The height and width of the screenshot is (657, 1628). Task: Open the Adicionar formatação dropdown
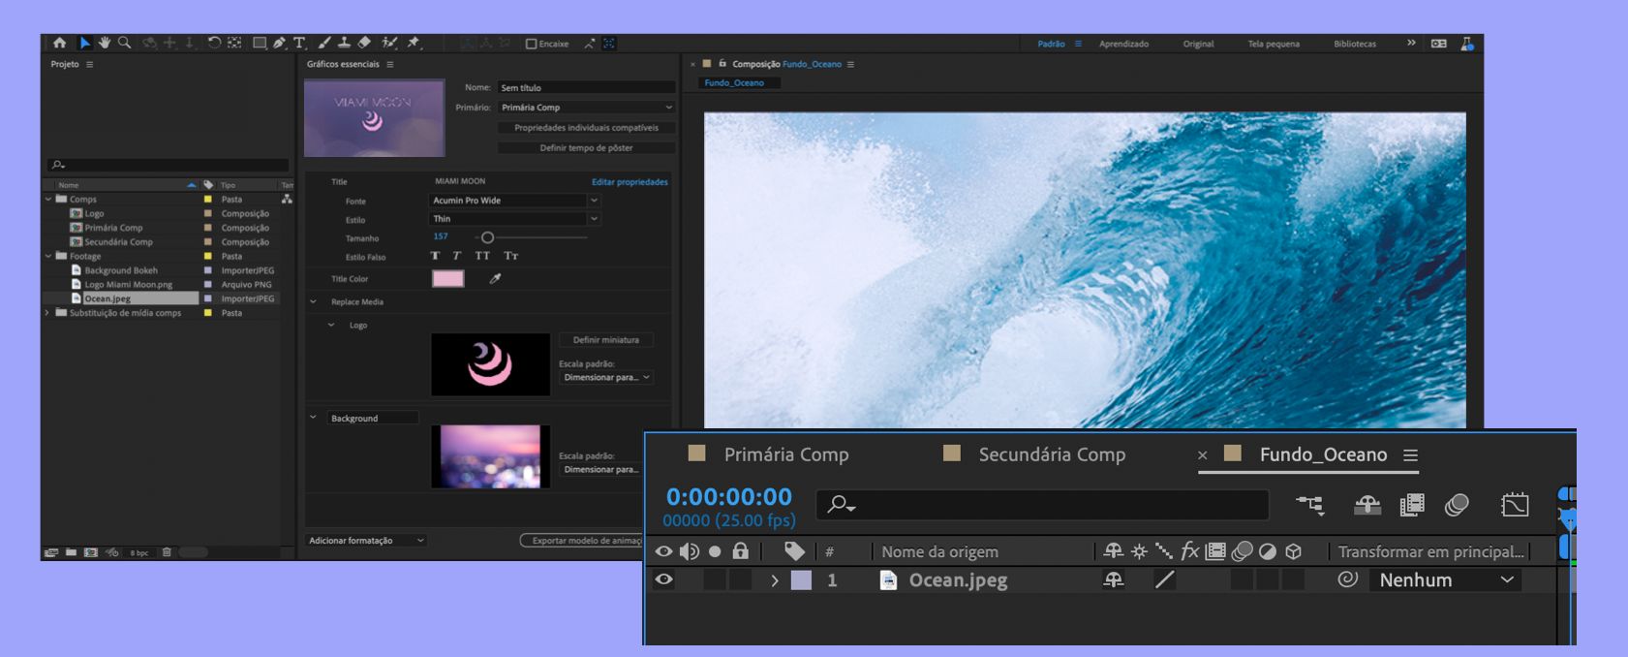(x=366, y=541)
